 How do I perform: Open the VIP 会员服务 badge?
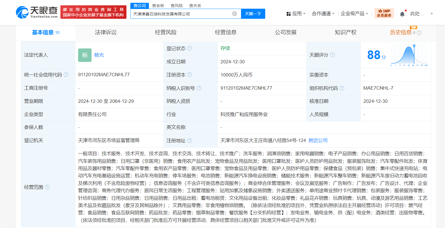(x=384, y=13)
